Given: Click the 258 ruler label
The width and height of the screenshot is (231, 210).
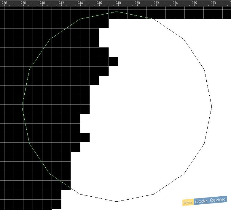Looking at the screenshot, I should click(213, 3).
